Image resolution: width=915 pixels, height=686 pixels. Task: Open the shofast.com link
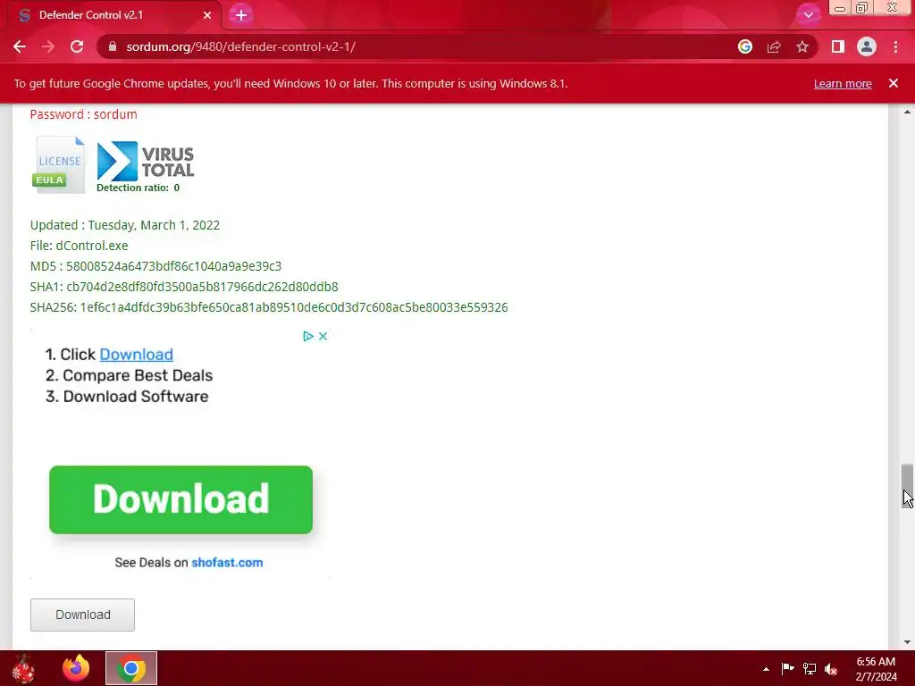coord(227,563)
